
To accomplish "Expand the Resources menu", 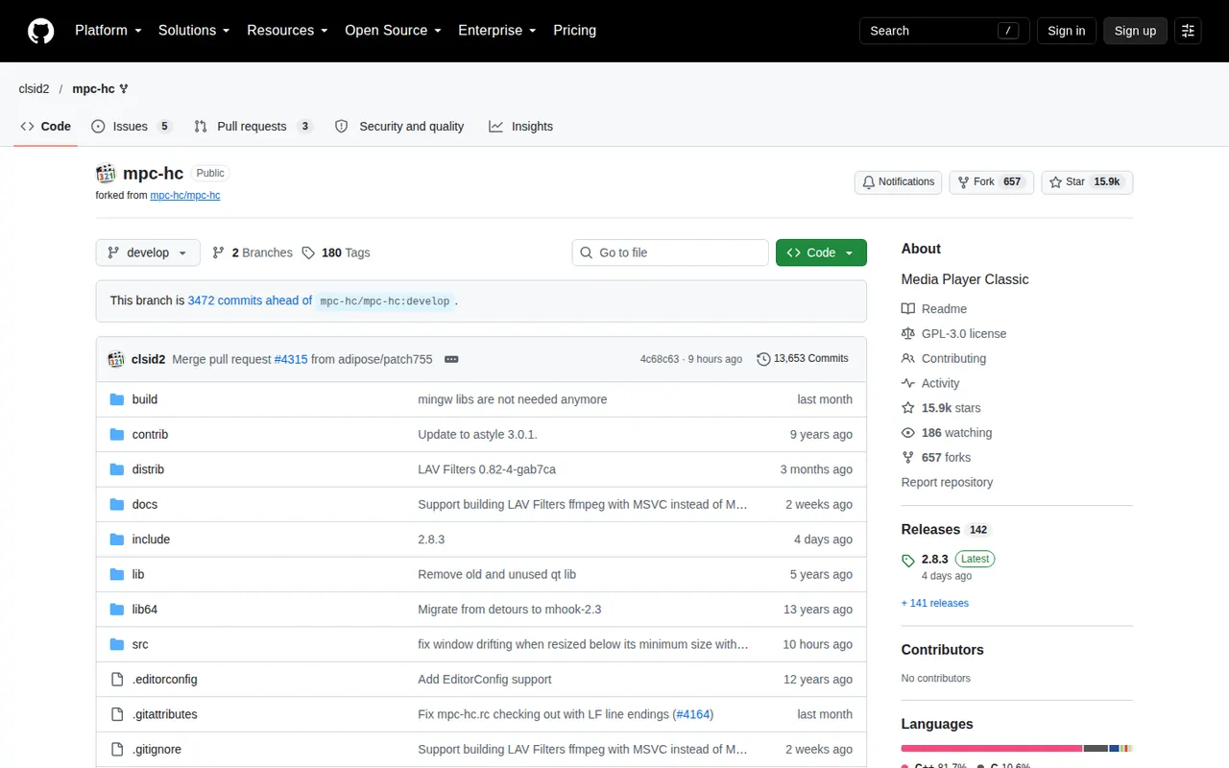I will click(288, 31).
